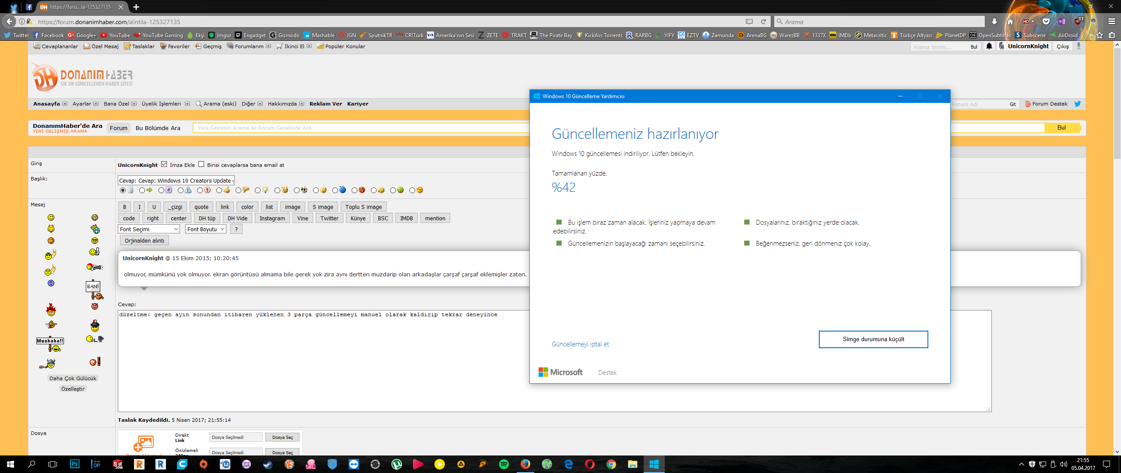Insert a quote tag button
This screenshot has height=473, width=1121.
[201, 207]
